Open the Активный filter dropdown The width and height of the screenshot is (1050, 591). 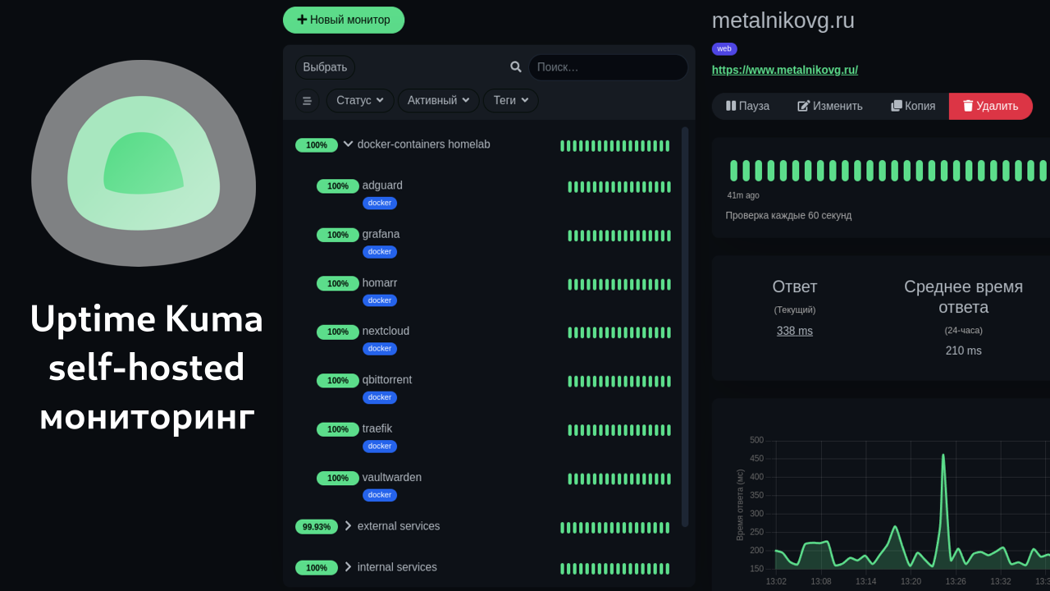click(438, 100)
